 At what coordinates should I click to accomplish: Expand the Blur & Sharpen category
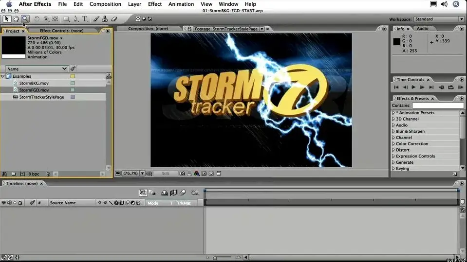click(x=393, y=131)
